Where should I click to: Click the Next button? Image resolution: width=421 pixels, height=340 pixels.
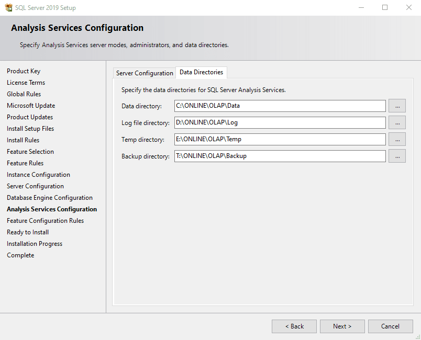(342, 326)
